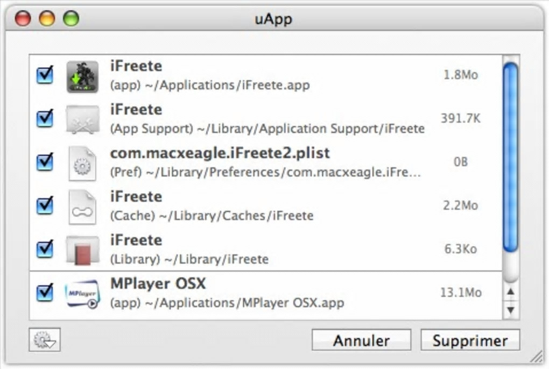This screenshot has height=369, width=549.
Task: Uncheck the Application Support iFreete checkbox
Action: point(45,118)
